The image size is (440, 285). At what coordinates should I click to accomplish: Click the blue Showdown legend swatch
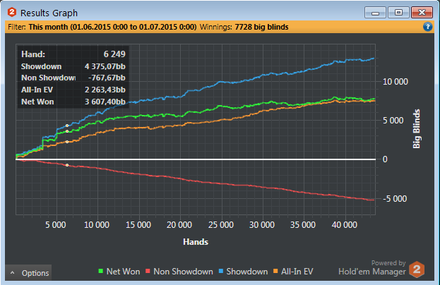220,272
